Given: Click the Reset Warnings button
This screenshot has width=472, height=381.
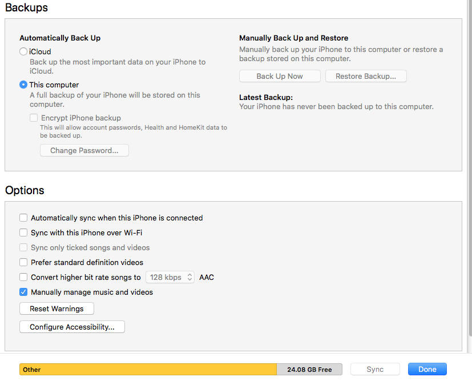Looking at the screenshot, I should [57, 308].
